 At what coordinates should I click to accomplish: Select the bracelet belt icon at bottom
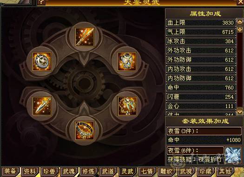[85, 131]
